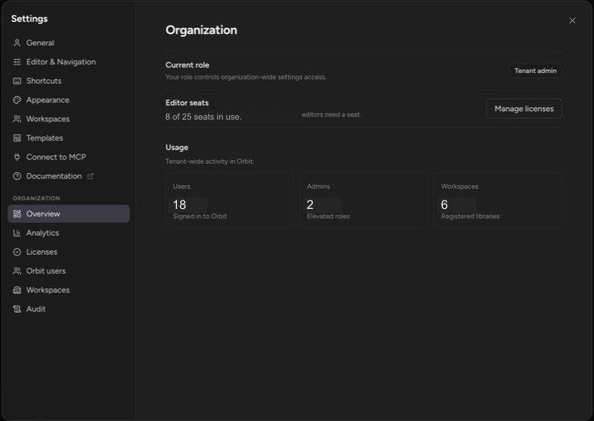Open the Analytics page
This screenshot has height=421, width=594.
[68, 233]
